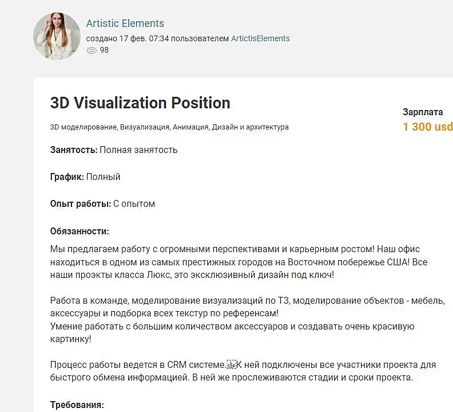Click the Занятость field label
This screenshot has width=453, height=412.
74,150
